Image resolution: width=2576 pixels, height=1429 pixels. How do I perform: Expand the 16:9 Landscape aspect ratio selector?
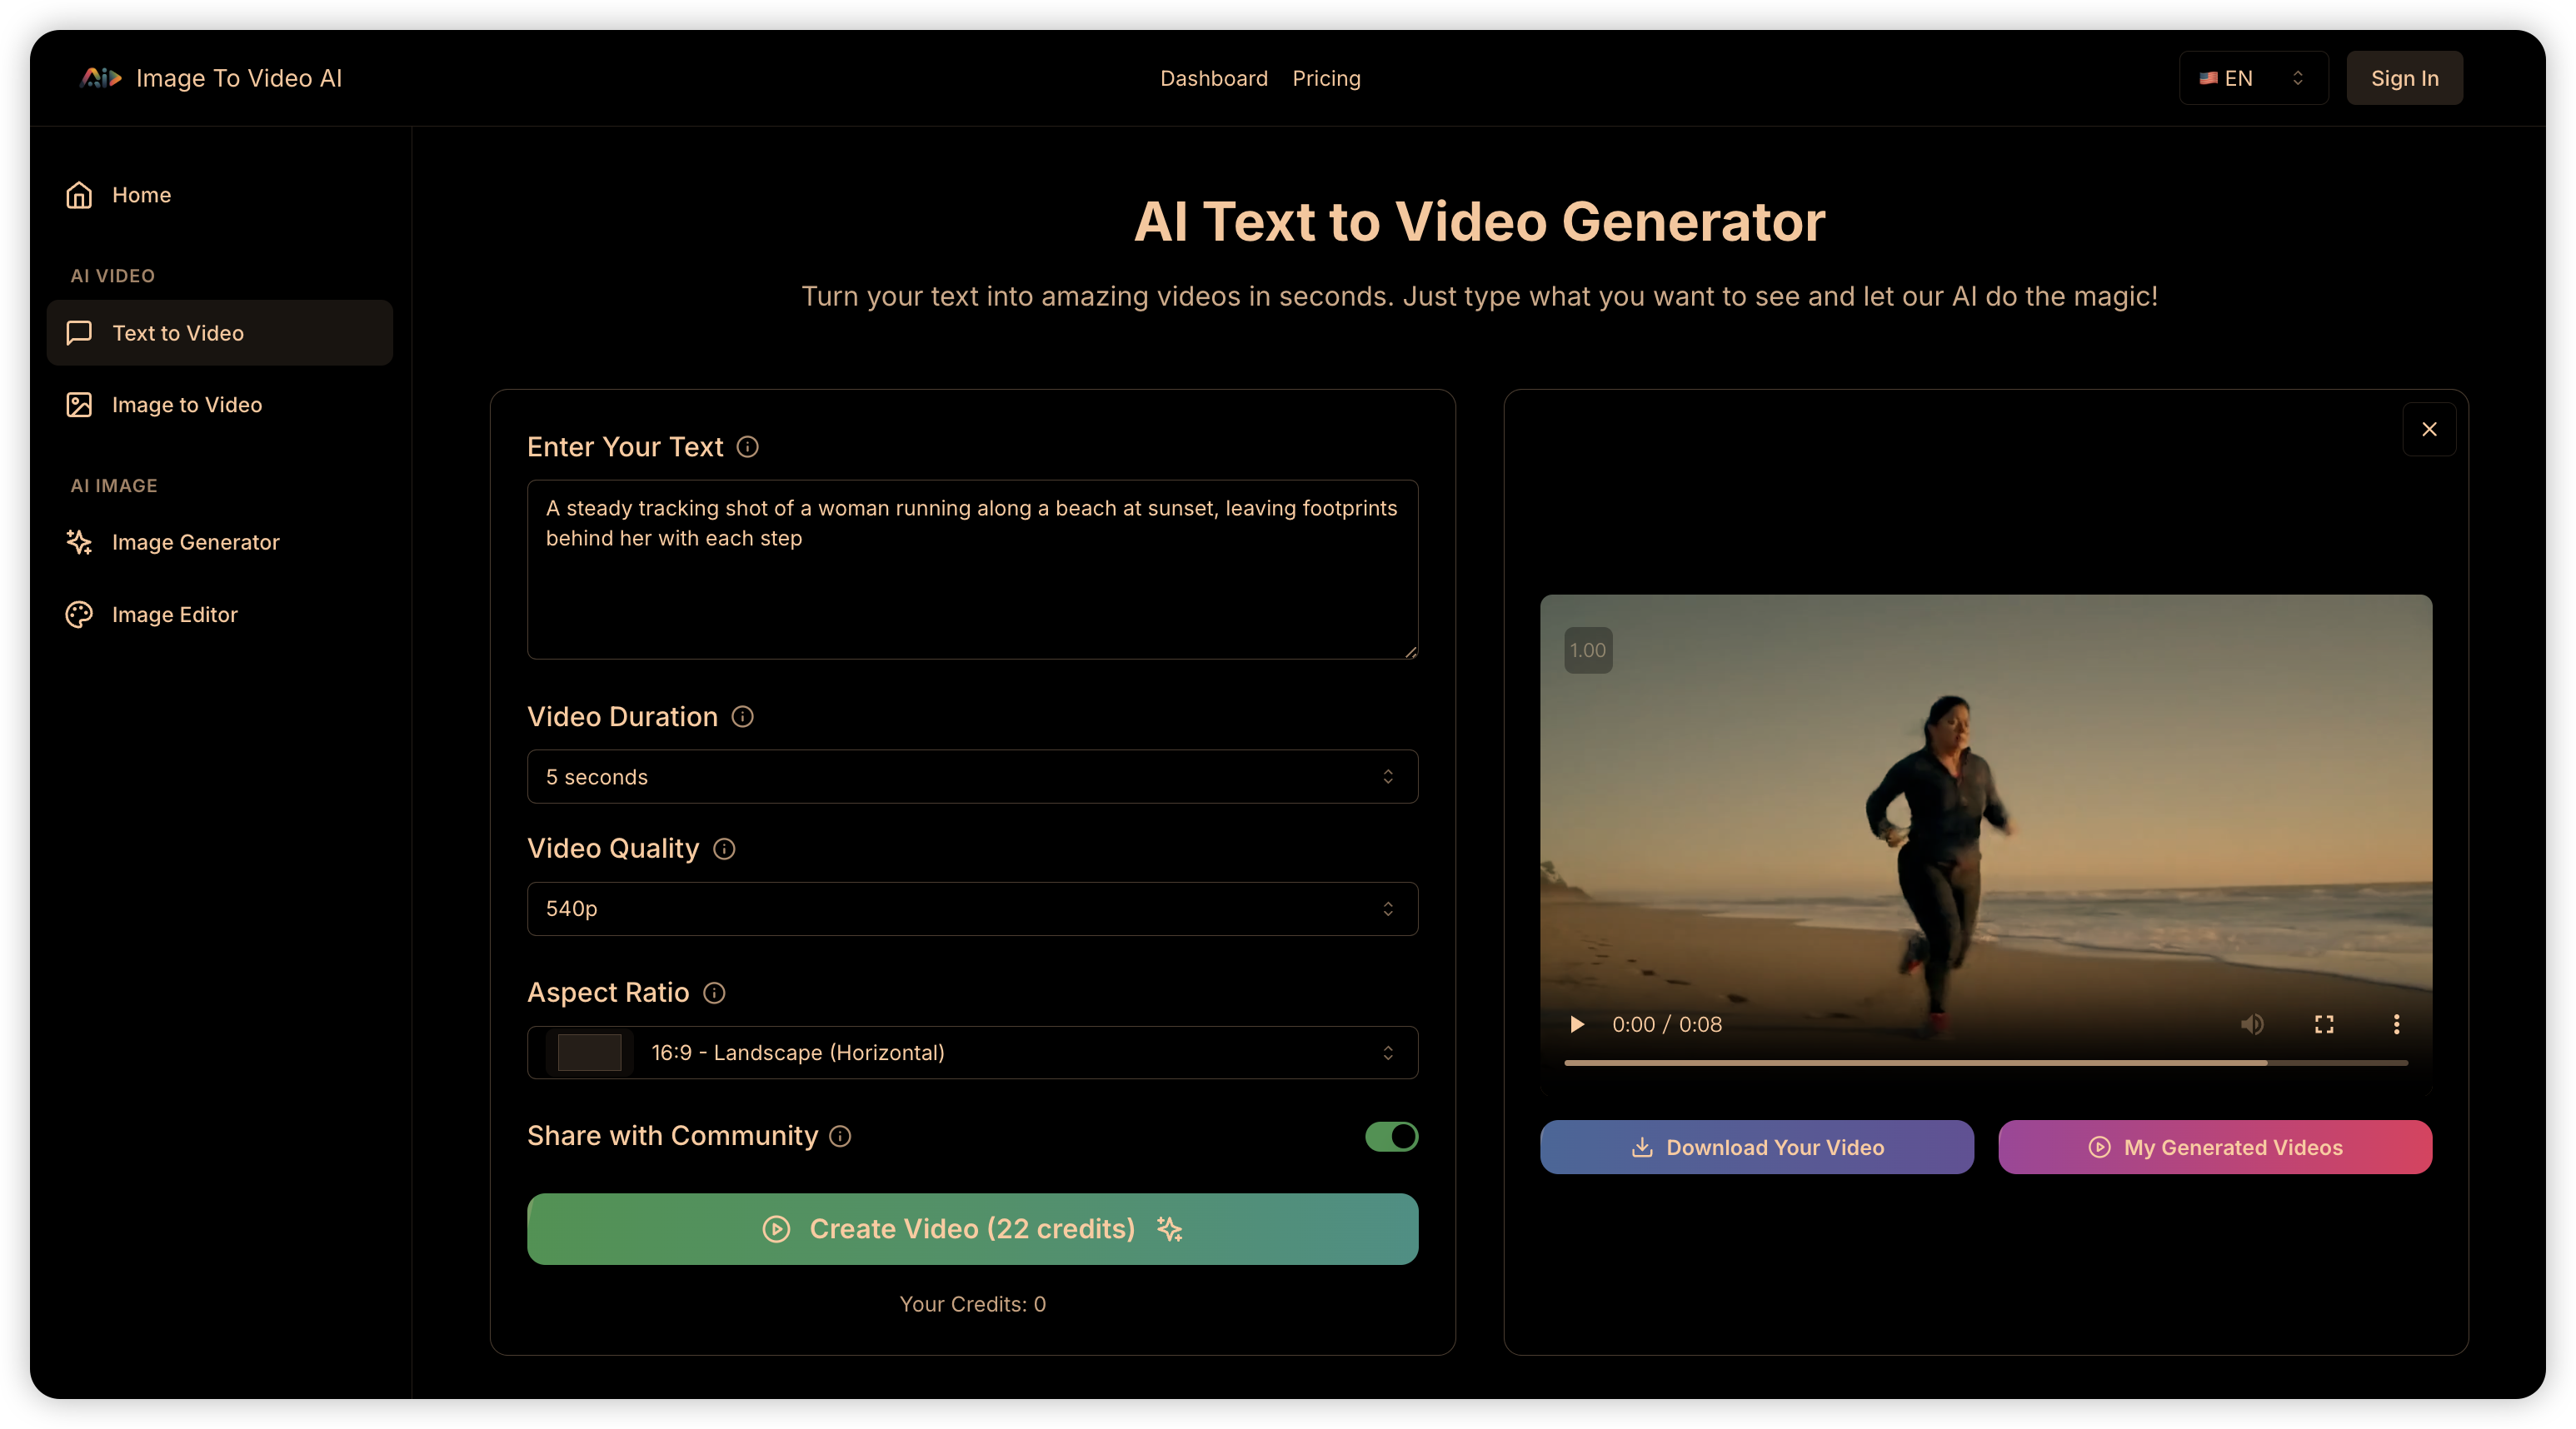click(972, 1053)
